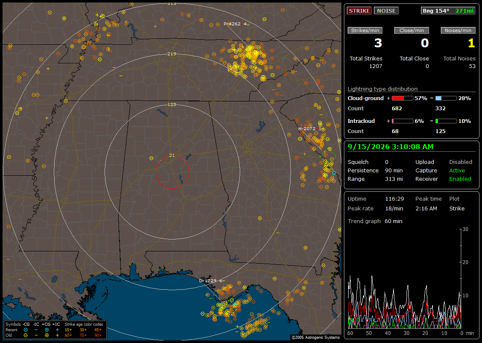
Task: Click the 60 min trend graph
Action: tap(405, 278)
